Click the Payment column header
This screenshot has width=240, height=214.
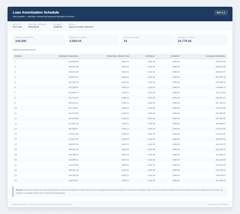point(175,56)
